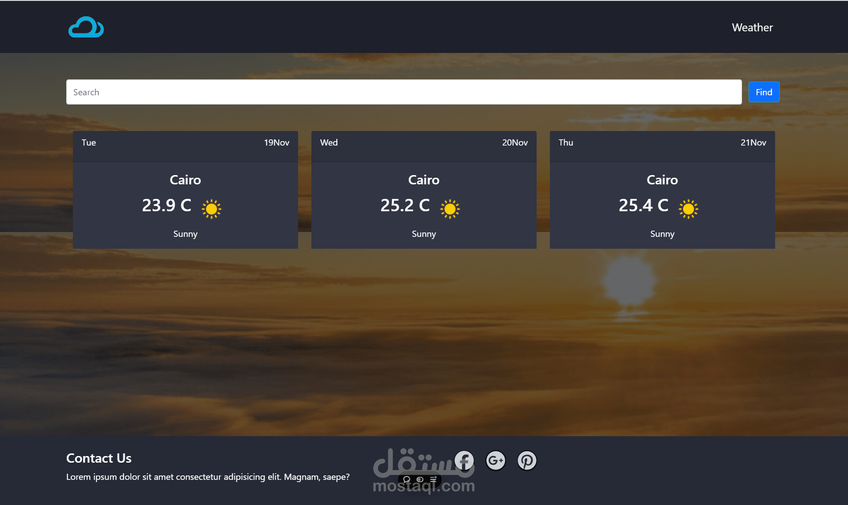Select the 19Nov date text
848x505 pixels.
pos(276,142)
